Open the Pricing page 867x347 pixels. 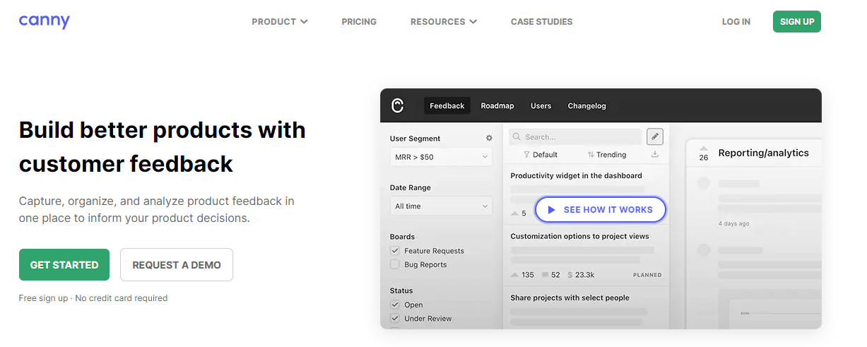point(359,22)
